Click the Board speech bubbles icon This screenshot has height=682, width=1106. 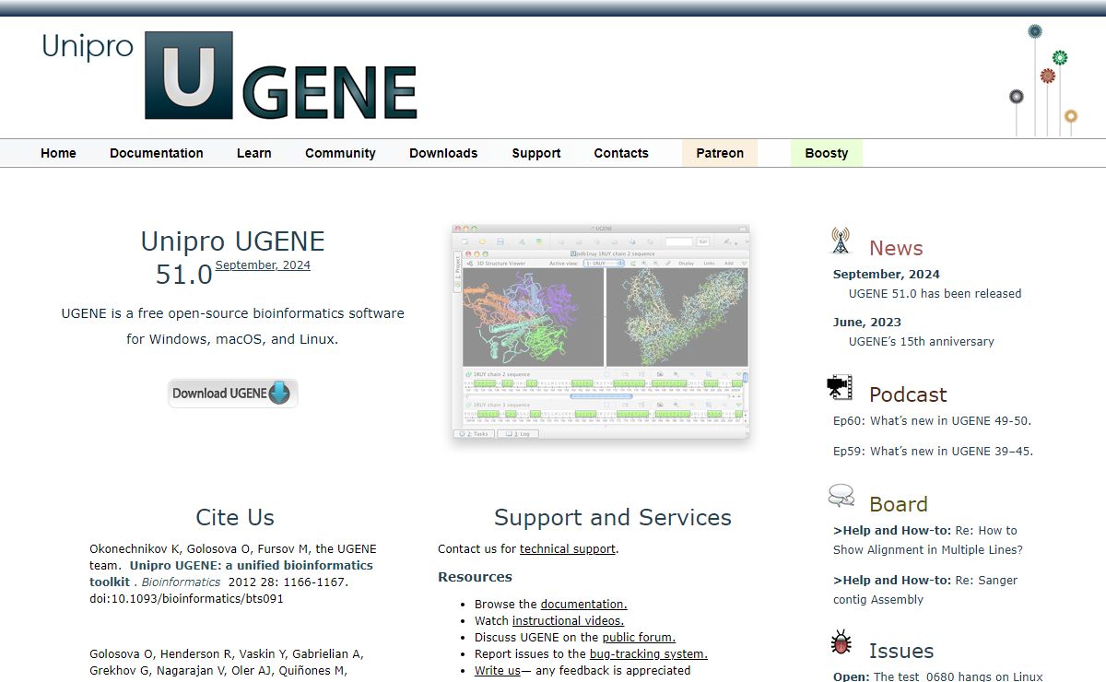pos(841,497)
